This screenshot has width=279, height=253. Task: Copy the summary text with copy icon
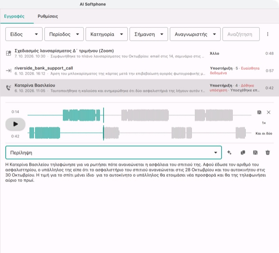tap(243, 152)
